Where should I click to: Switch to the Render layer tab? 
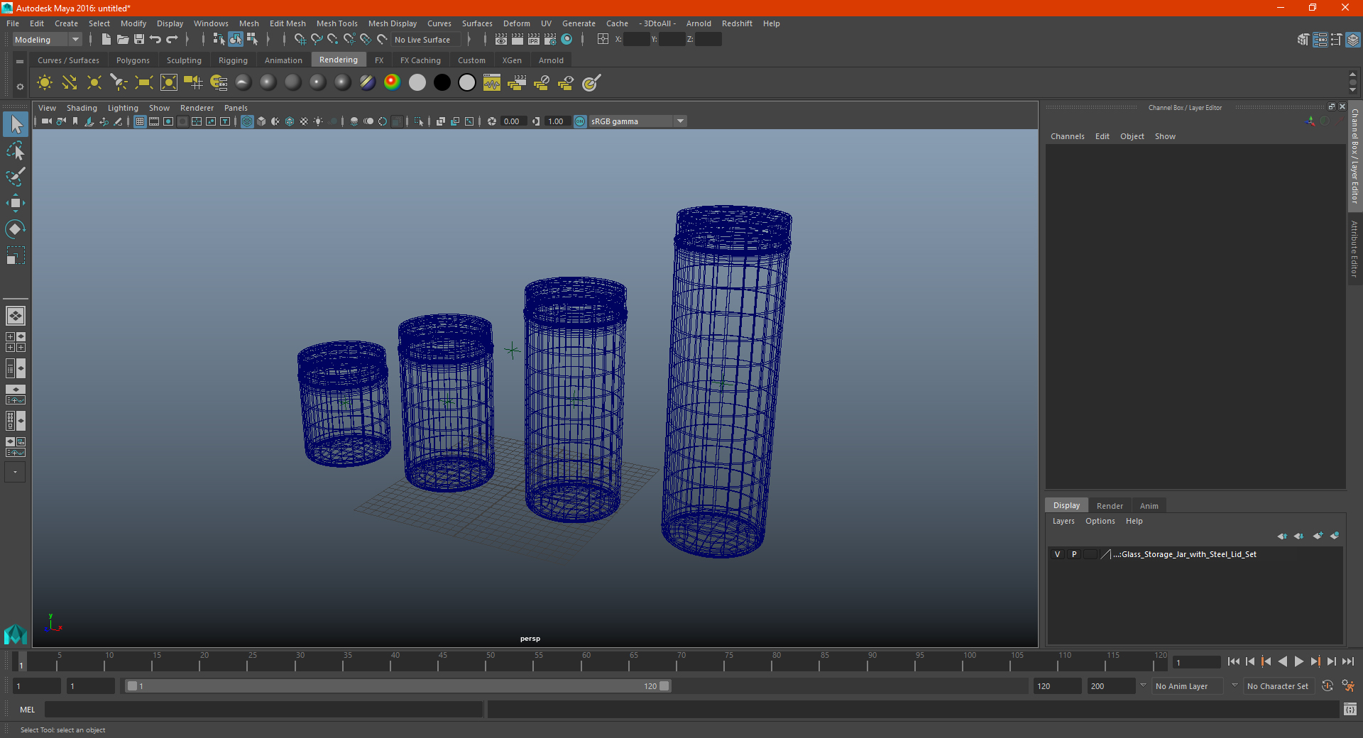coord(1110,506)
